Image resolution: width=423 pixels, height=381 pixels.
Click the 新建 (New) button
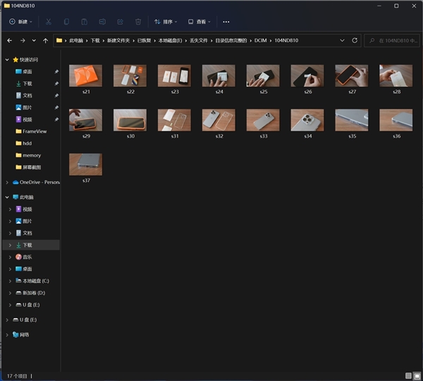coord(18,22)
